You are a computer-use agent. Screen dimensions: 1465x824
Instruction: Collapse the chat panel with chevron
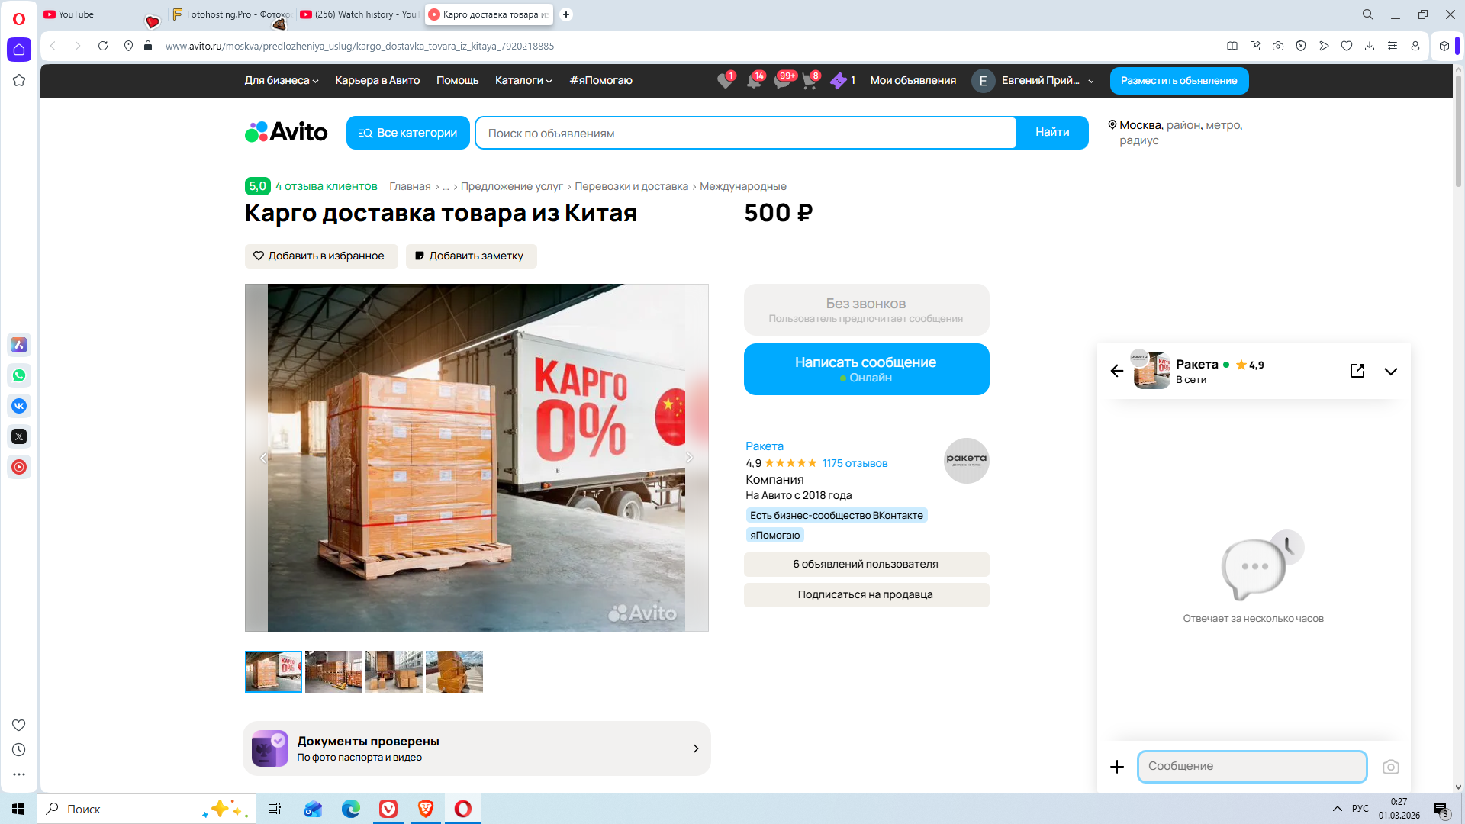click(1390, 371)
